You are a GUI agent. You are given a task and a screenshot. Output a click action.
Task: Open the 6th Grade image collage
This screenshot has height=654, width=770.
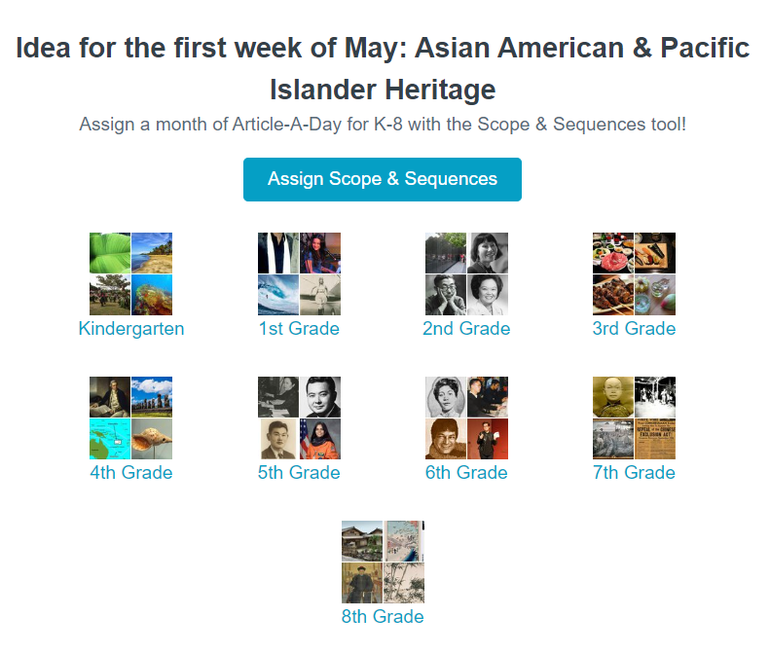click(x=466, y=418)
